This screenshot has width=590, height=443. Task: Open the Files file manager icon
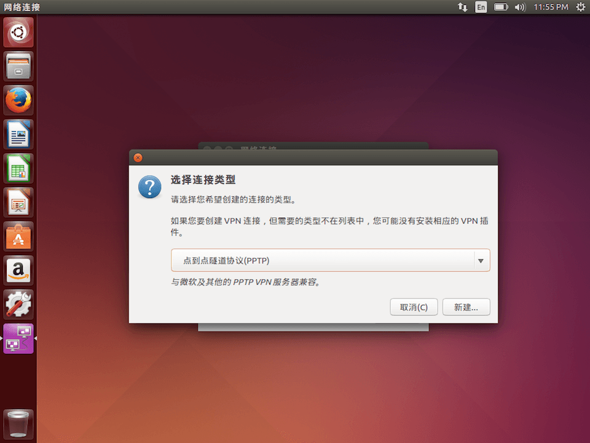point(18,66)
